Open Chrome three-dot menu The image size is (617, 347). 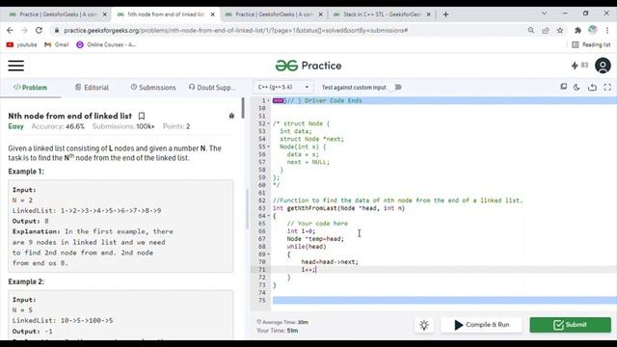tap(607, 30)
